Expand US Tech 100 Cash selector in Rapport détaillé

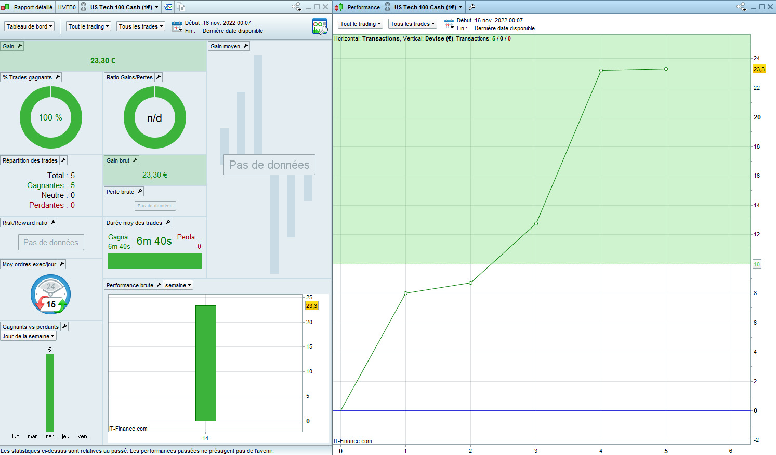coord(124,7)
